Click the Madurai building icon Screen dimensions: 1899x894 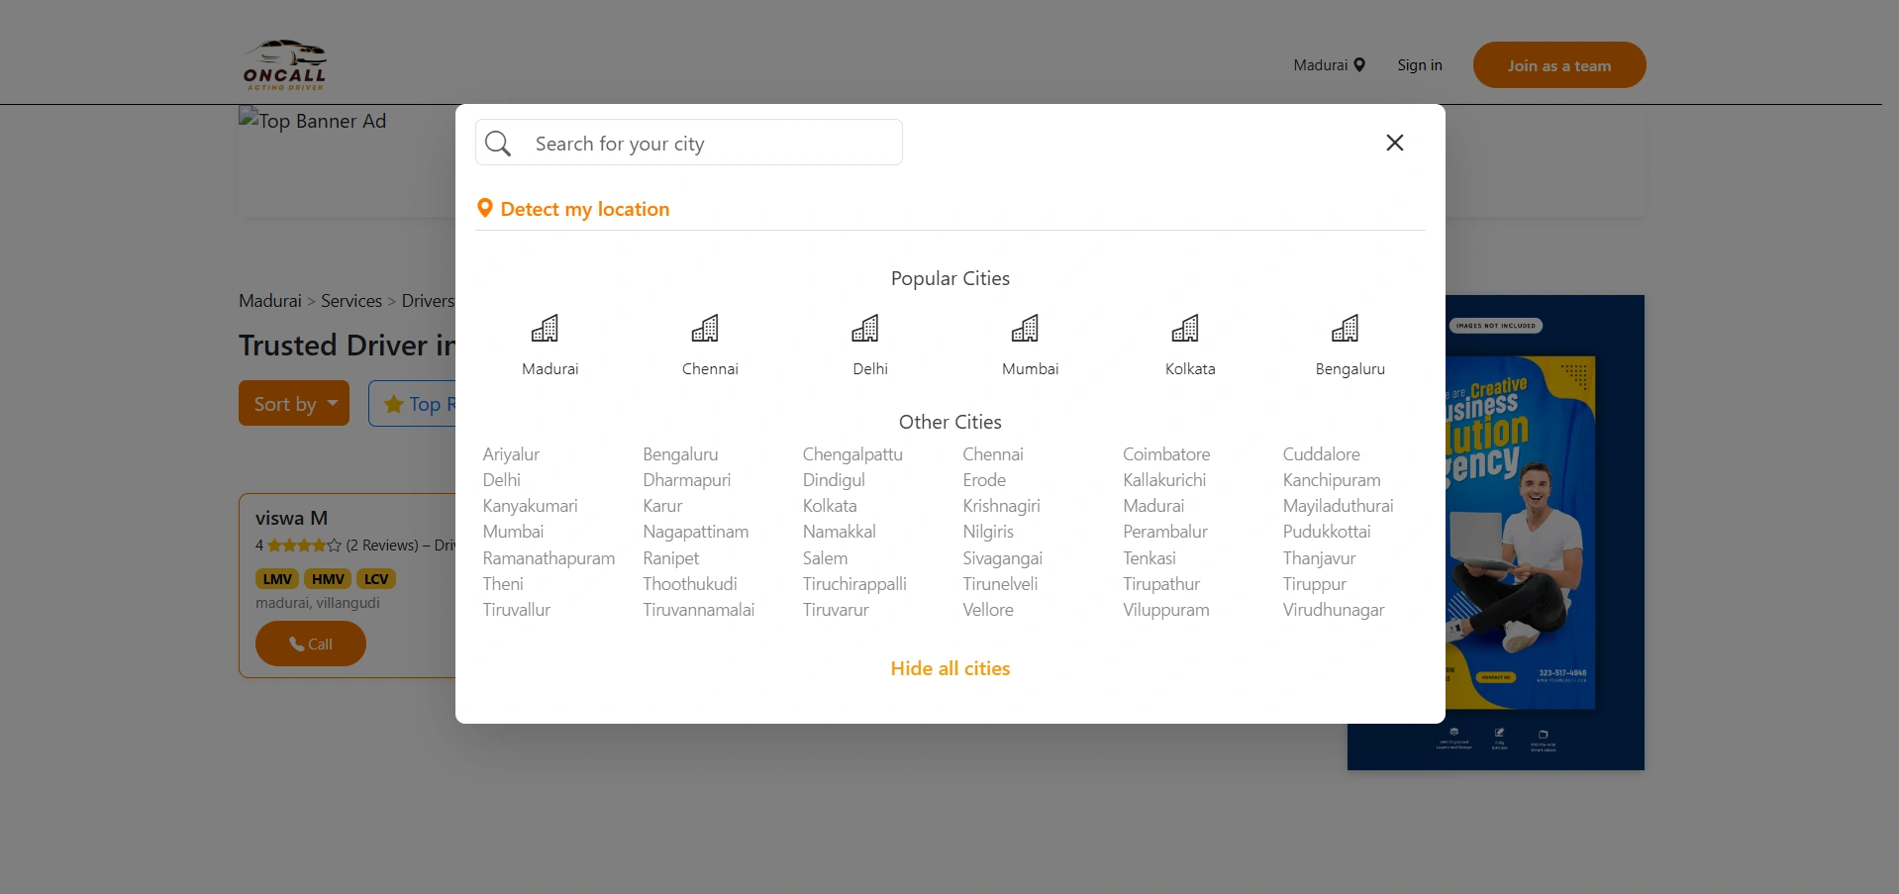[x=545, y=328]
